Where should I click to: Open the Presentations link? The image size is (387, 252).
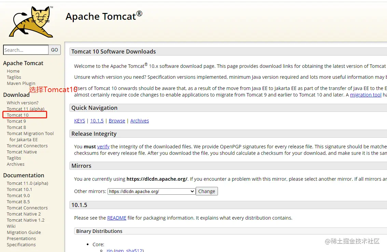(21, 239)
